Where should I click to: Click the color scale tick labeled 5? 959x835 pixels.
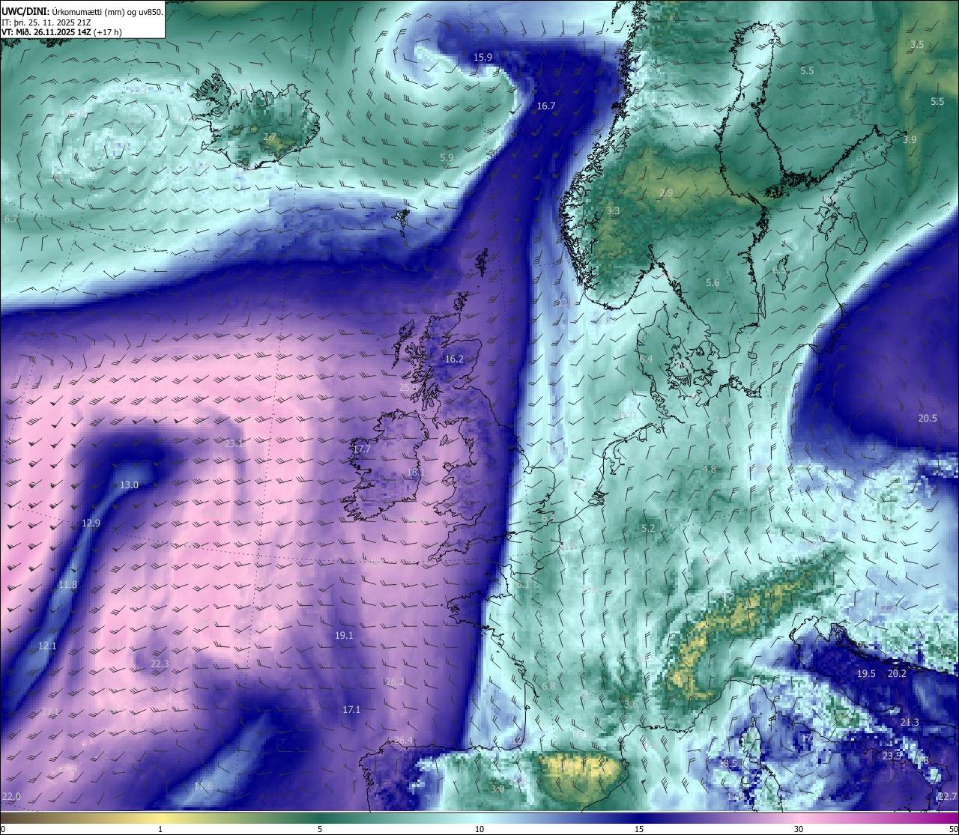pos(320,829)
